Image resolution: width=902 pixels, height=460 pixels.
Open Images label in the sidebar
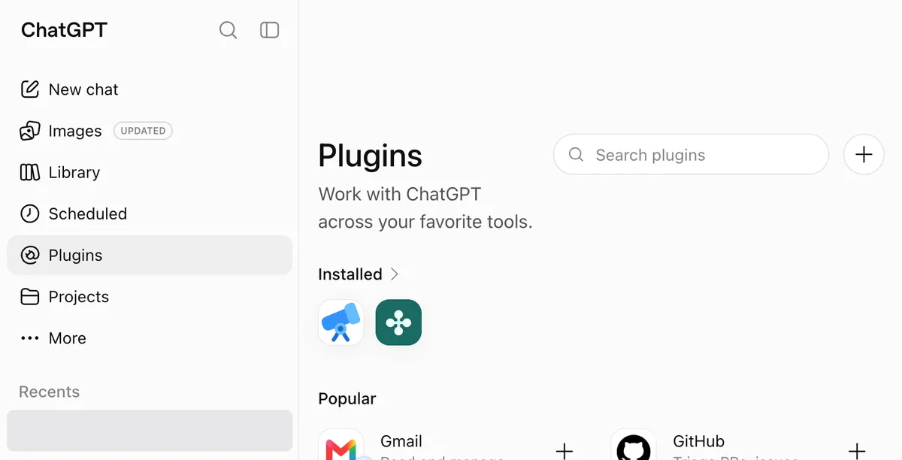coord(75,131)
